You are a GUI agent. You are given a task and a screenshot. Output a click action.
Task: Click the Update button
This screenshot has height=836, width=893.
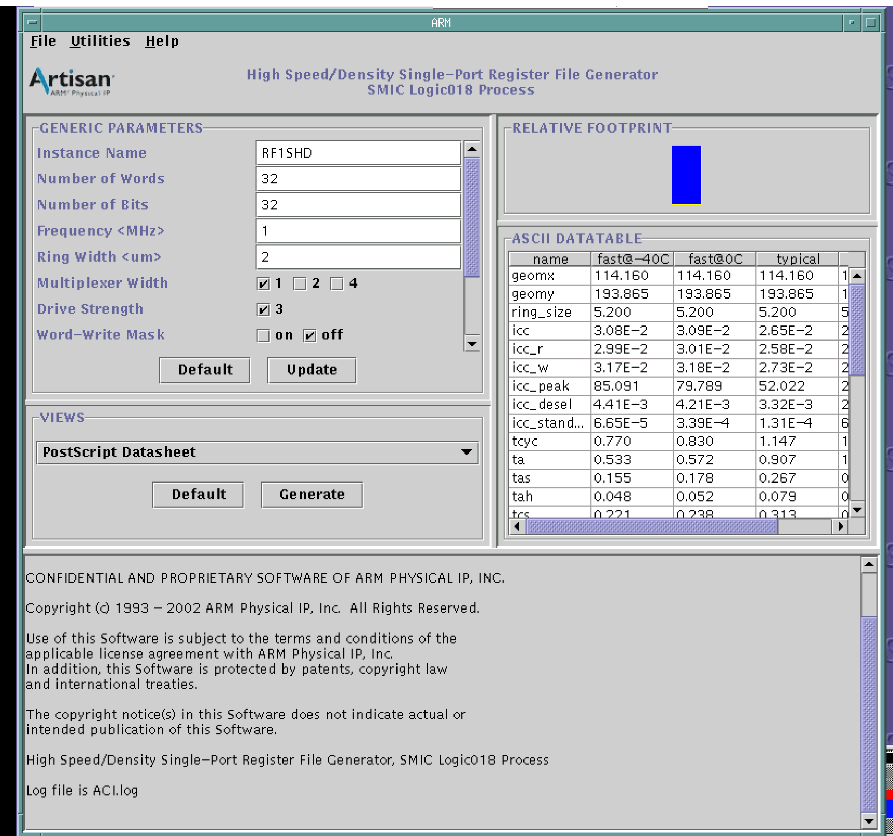311,370
